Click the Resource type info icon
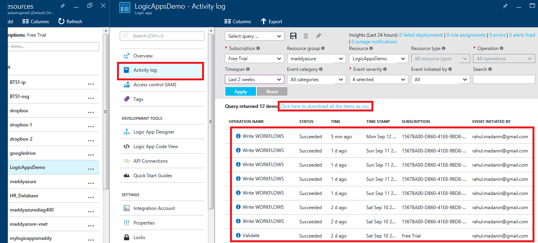 [443, 48]
